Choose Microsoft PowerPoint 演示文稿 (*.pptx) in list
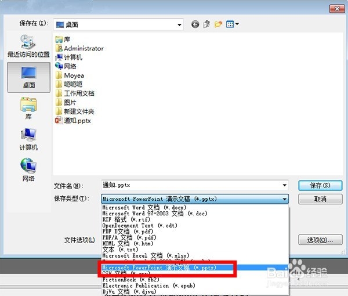 pyautogui.click(x=195, y=268)
